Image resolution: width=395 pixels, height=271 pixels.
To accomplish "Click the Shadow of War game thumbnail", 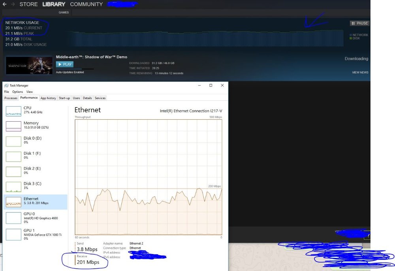I will pyautogui.click(x=29, y=66).
